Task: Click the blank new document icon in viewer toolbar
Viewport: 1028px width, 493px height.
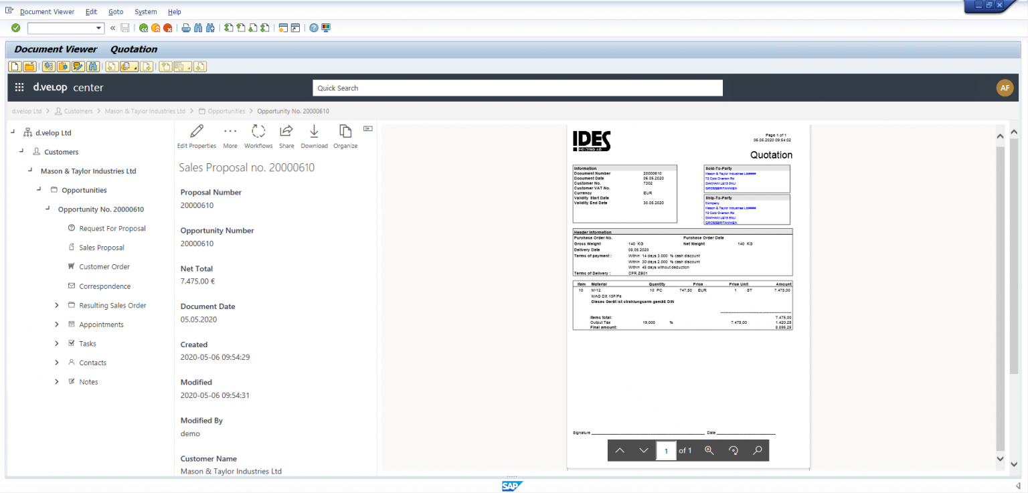Action: click(x=14, y=66)
